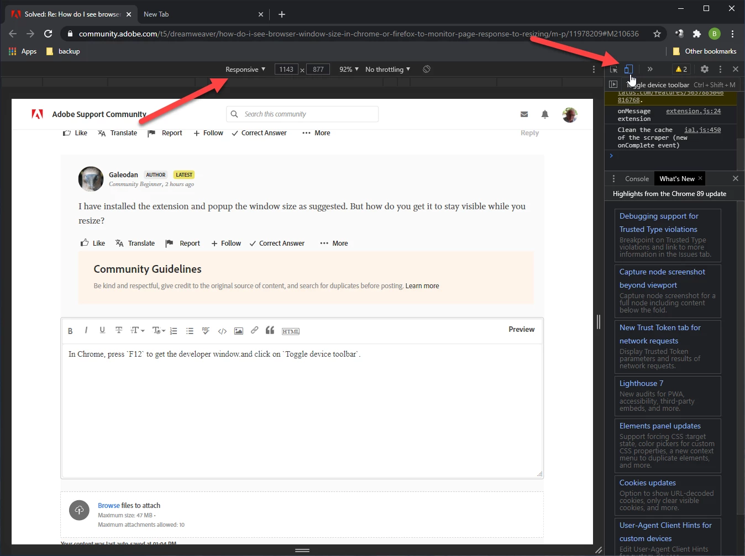Insert a block quote in editor

click(270, 330)
